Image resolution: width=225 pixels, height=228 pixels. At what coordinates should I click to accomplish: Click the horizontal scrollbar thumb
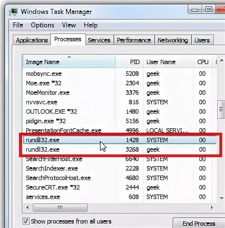pos(60,207)
